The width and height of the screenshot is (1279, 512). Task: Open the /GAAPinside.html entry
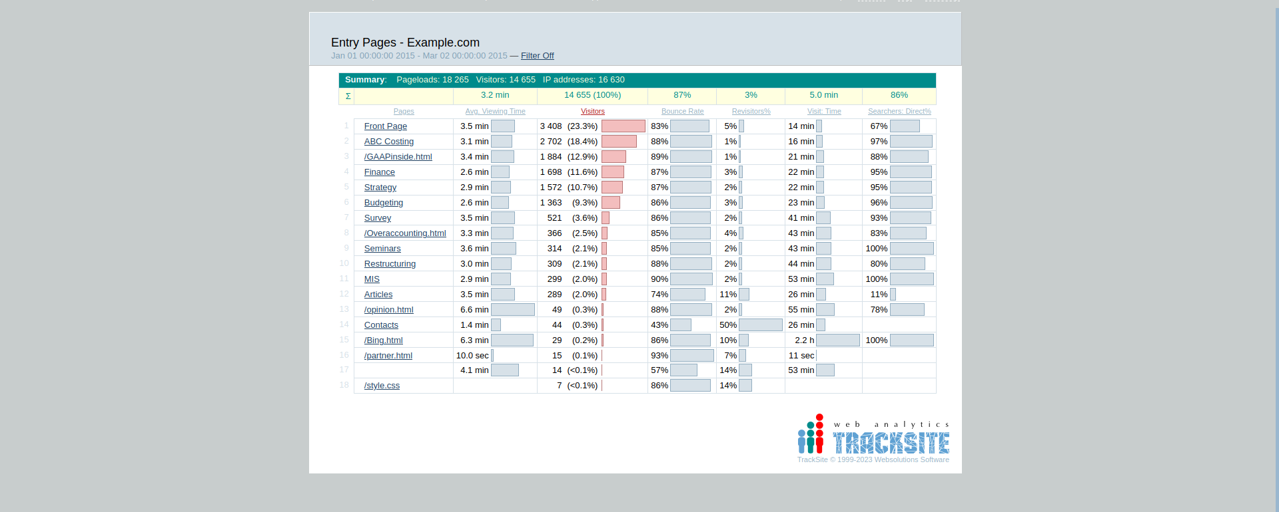pos(398,157)
